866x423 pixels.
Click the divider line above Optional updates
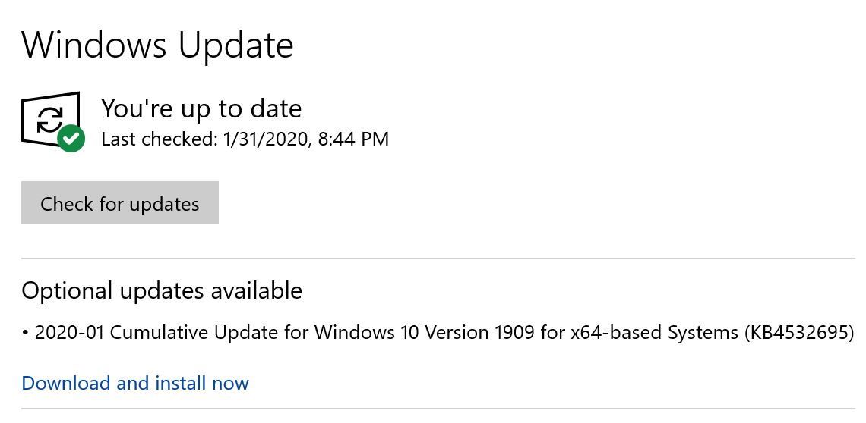(x=438, y=258)
